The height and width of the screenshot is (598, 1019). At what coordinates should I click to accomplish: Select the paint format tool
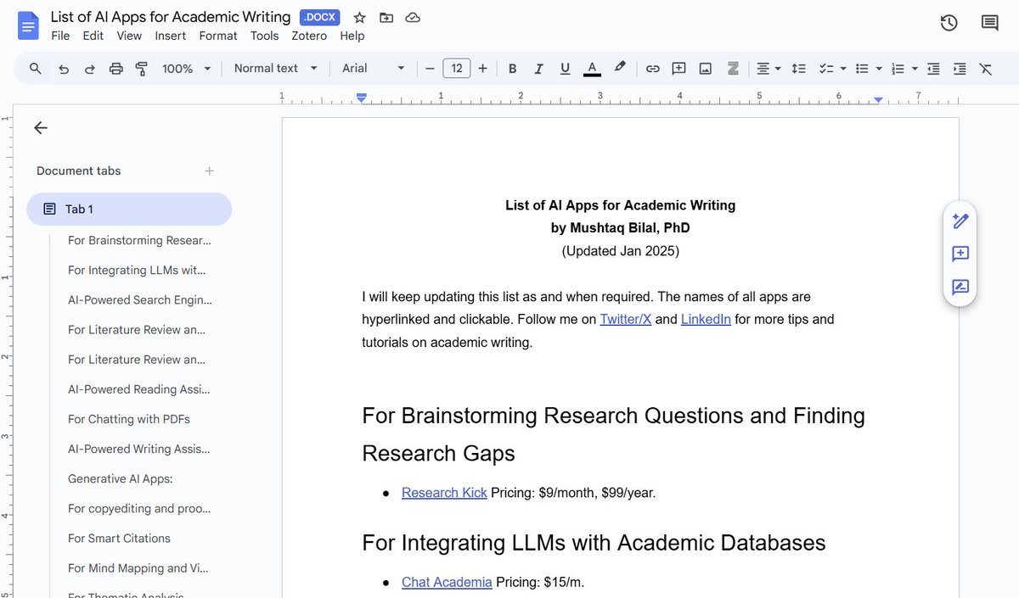click(x=142, y=69)
